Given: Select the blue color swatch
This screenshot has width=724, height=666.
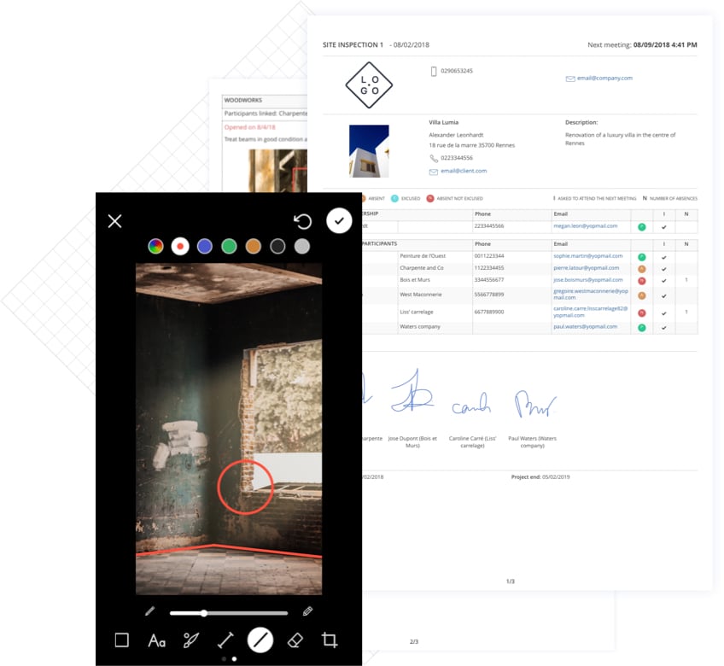Looking at the screenshot, I should point(205,246).
